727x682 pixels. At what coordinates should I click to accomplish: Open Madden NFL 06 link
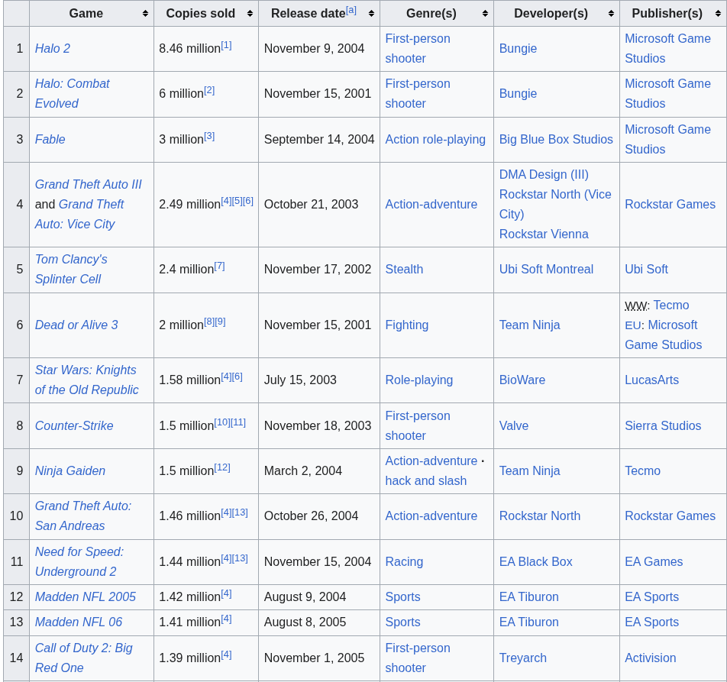coord(79,622)
